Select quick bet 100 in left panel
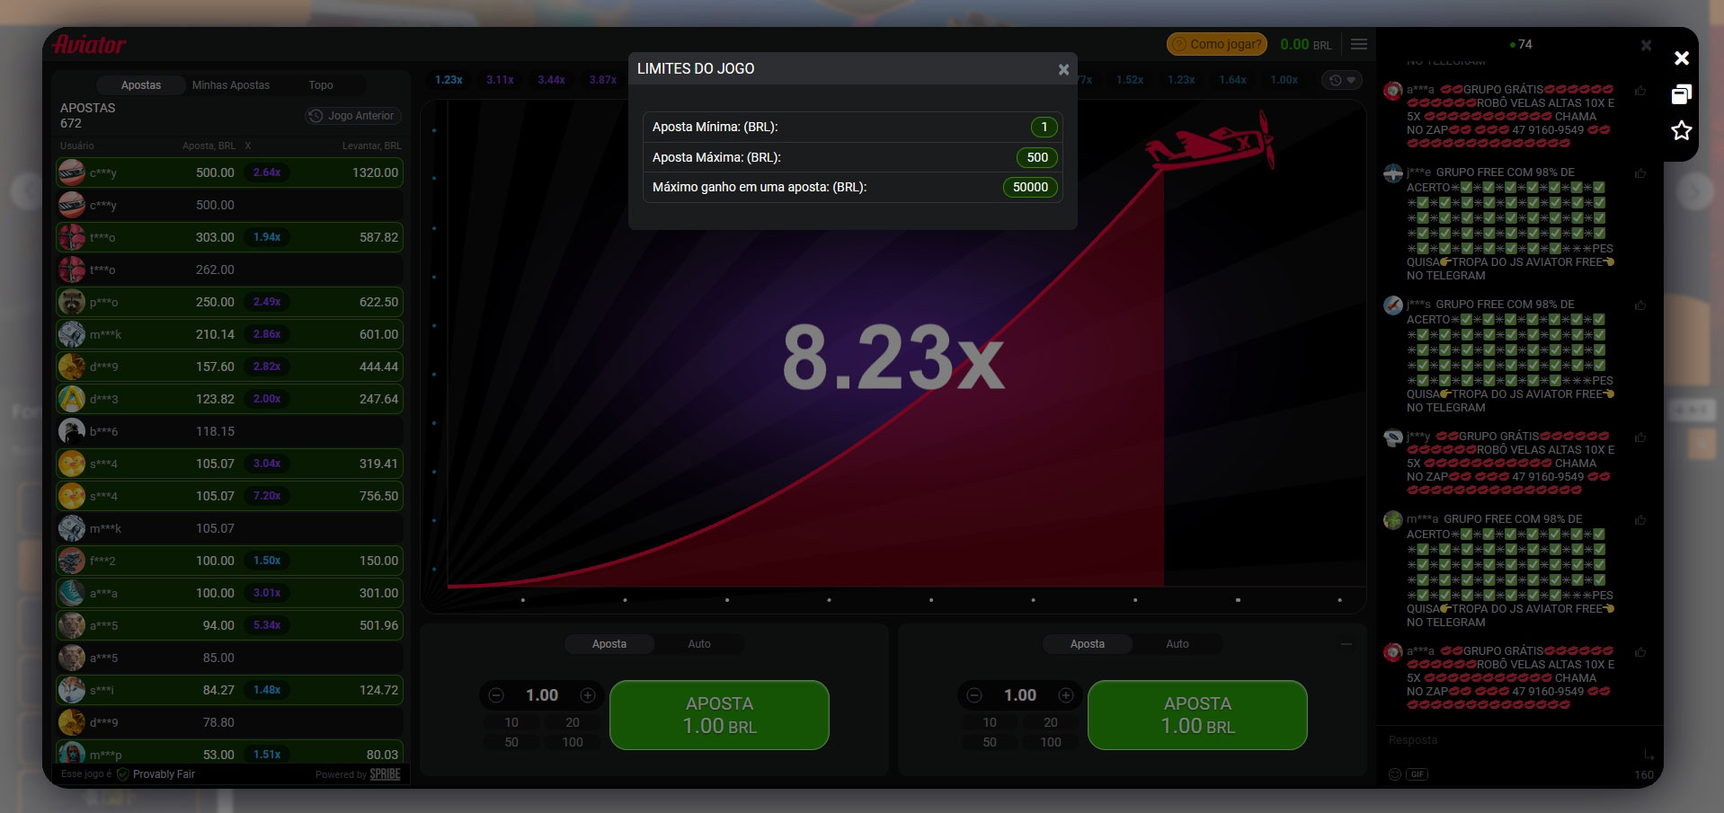1724x813 pixels. click(x=573, y=742)
